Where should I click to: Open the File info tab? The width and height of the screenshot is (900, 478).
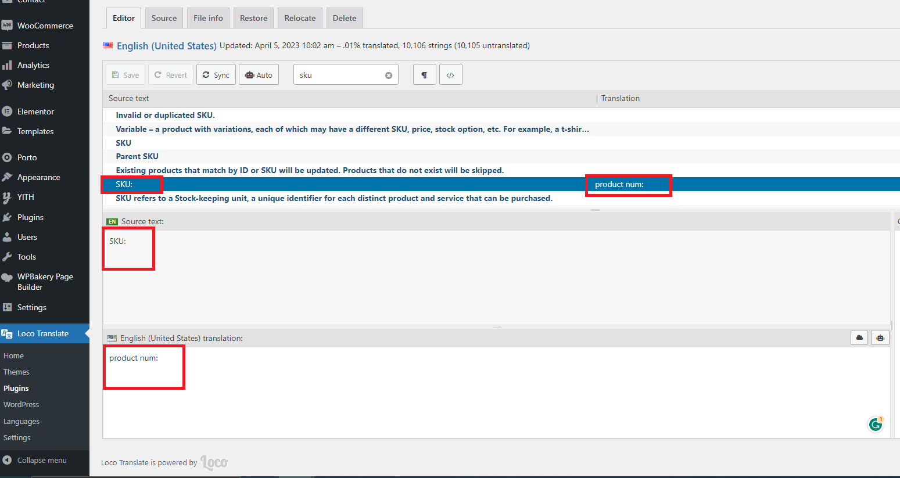[208, 18]
